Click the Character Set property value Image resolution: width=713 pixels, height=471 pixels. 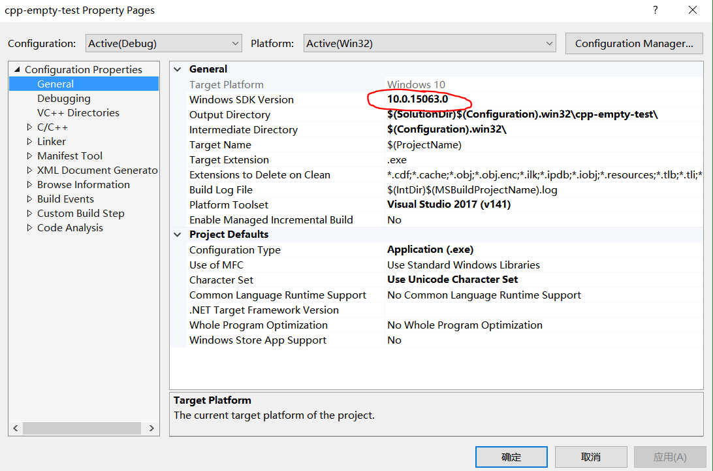[452, 280]
